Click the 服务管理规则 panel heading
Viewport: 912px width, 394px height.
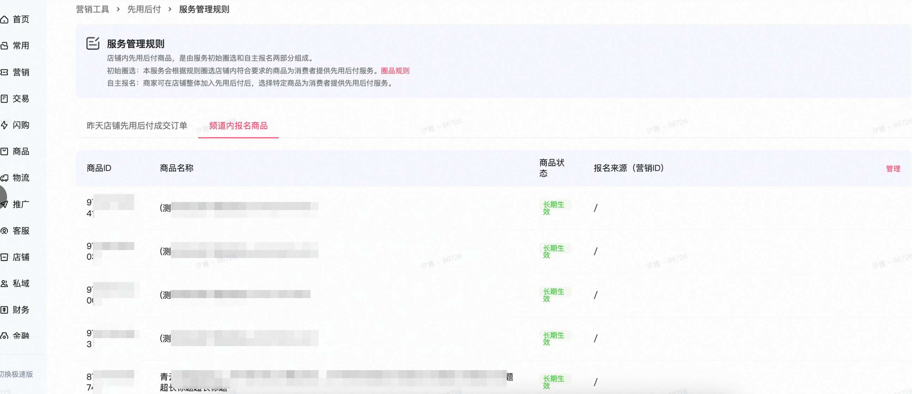136,44
